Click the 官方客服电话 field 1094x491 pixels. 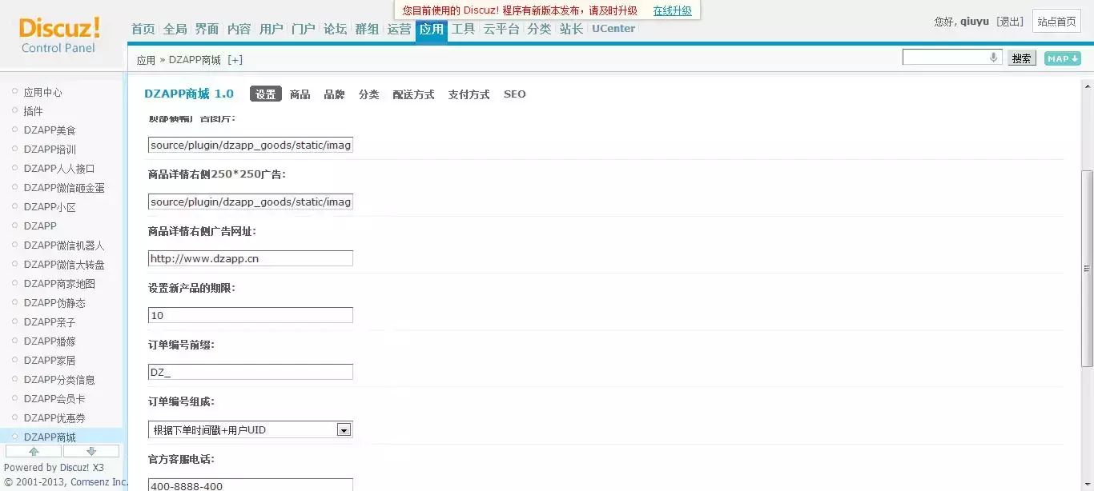point(251,485)
